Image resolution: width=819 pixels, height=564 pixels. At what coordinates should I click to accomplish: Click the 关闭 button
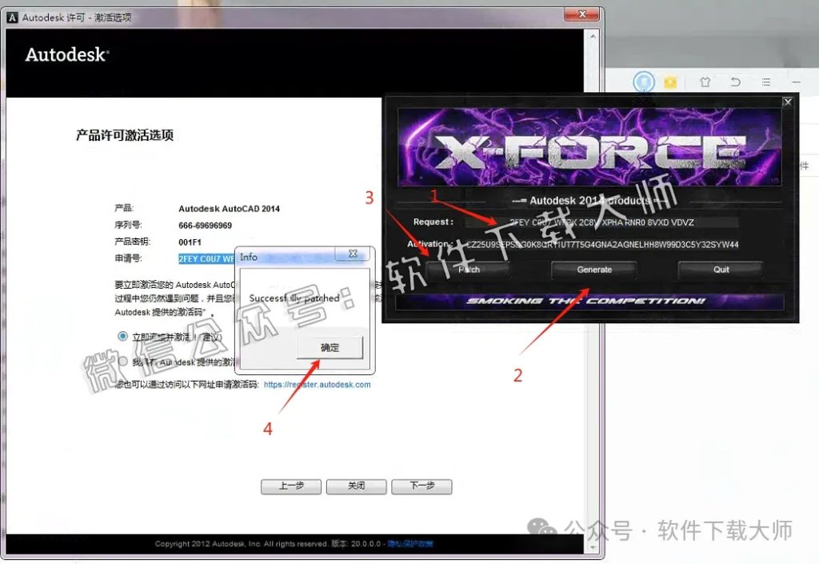(x=356, y=486)
